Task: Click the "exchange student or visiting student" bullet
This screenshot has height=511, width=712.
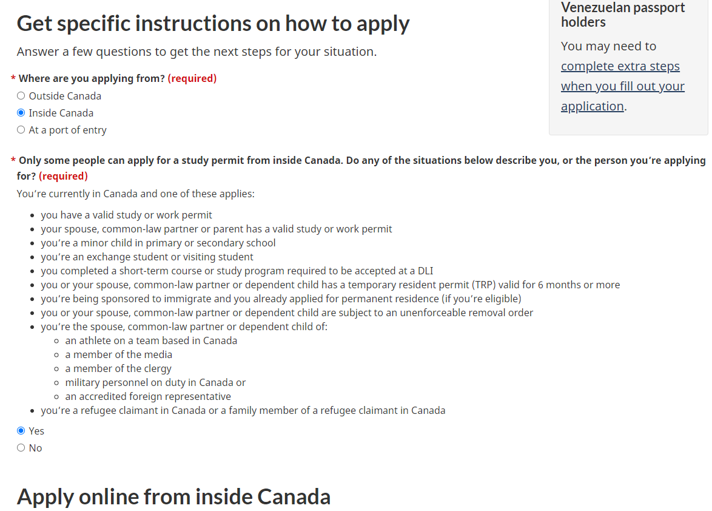Action: click(x=147, y=257)
